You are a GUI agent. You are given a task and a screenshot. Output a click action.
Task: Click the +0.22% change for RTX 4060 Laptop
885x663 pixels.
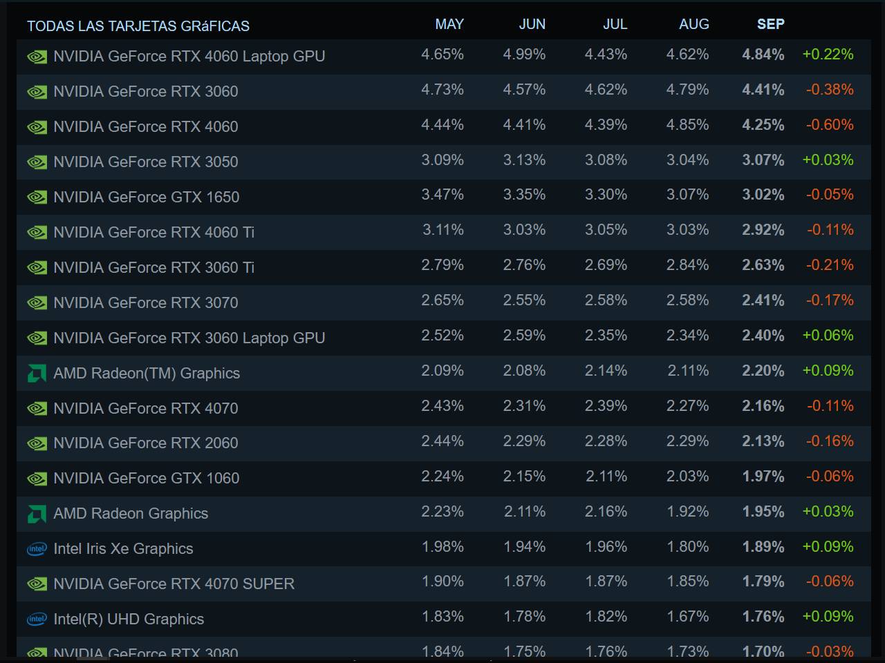(x=828, y=55)
